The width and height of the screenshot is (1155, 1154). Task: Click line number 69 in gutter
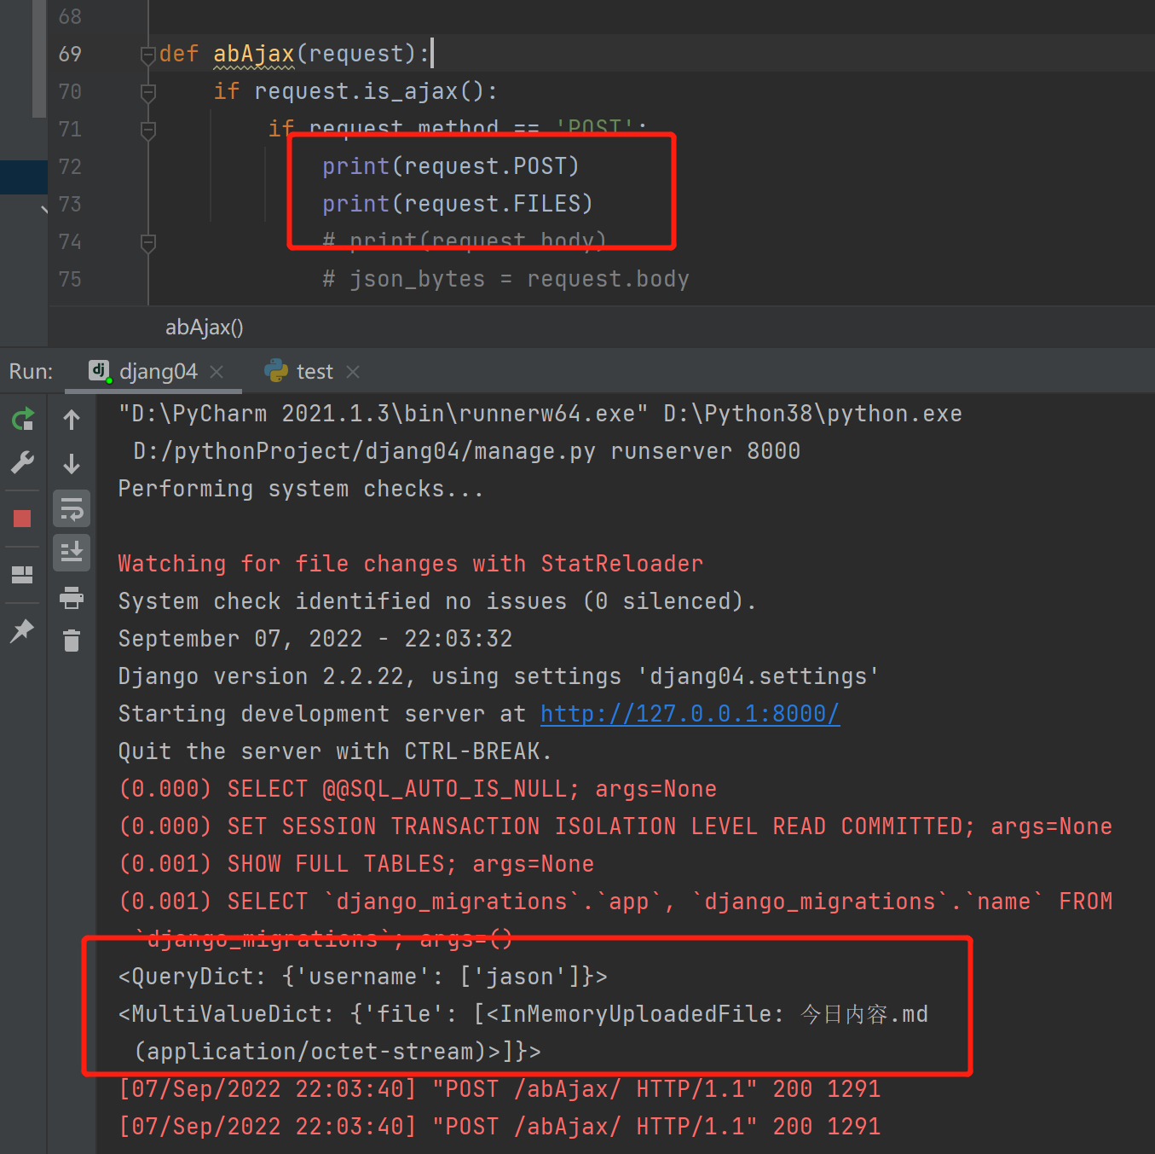pyautogui.click(x=70, y=54)
